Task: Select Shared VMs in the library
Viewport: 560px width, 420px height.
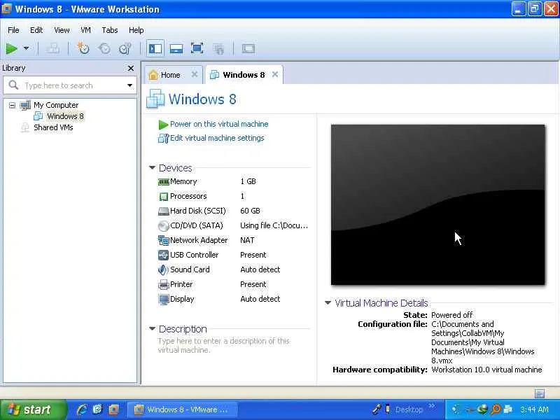Action: coord(53,127)
